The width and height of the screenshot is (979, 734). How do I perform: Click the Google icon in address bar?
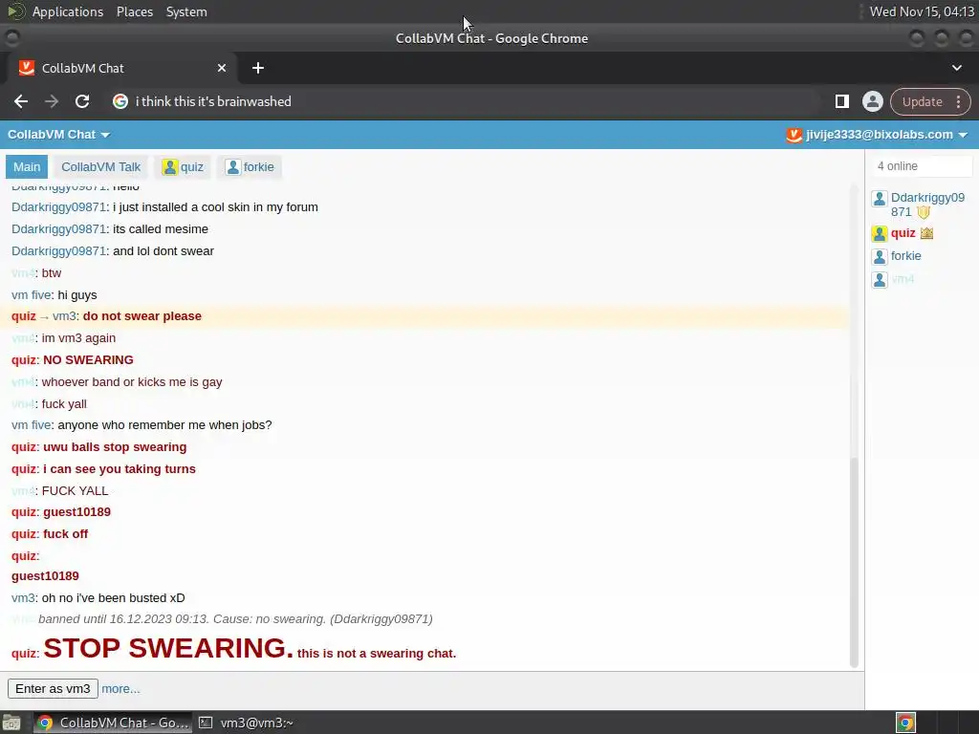(120, 101)
